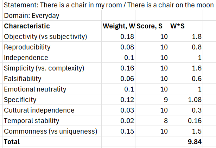Select the Statement cell about a chair
The width and height of the screenshot is (216, 148).
(109, 5)
